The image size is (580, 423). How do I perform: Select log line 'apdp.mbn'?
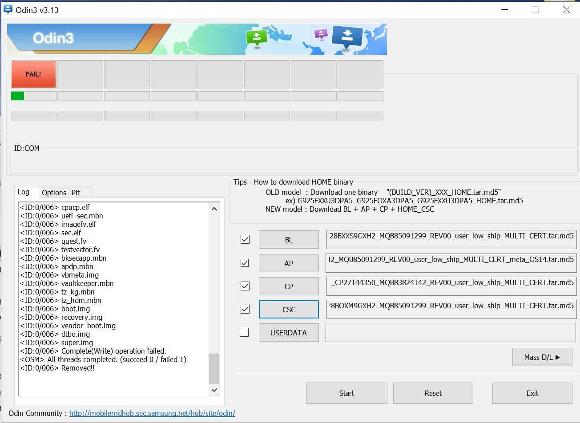(56, 266)
